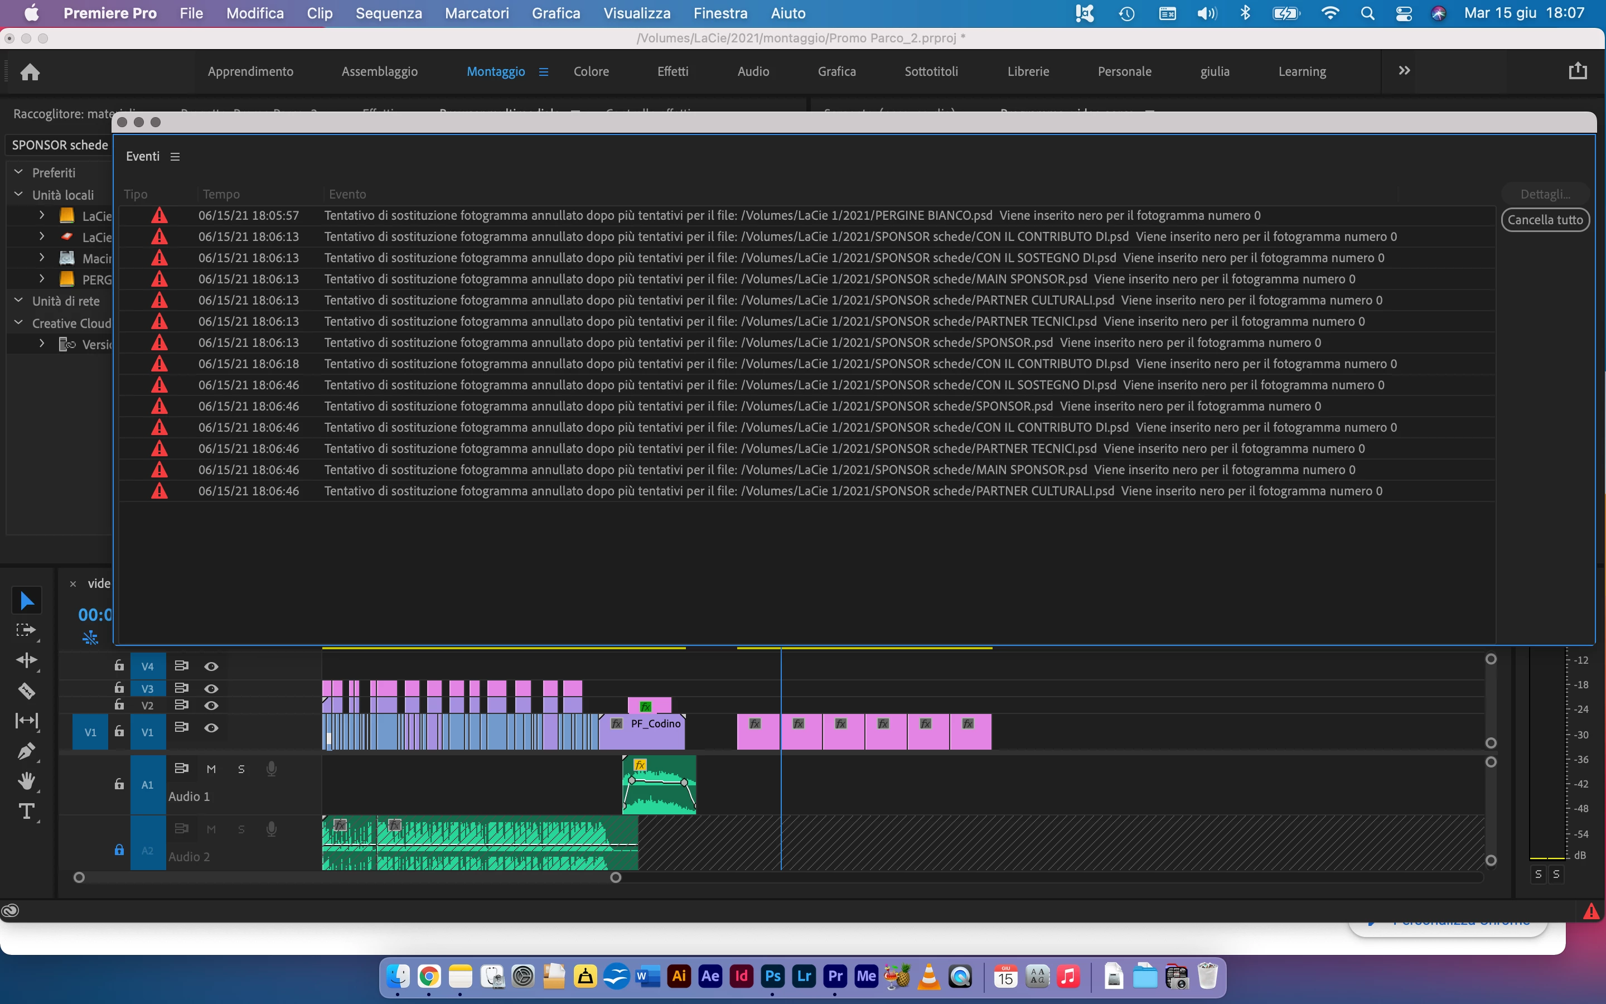
Task: Select the Razor tool
Action: point(27,691)
